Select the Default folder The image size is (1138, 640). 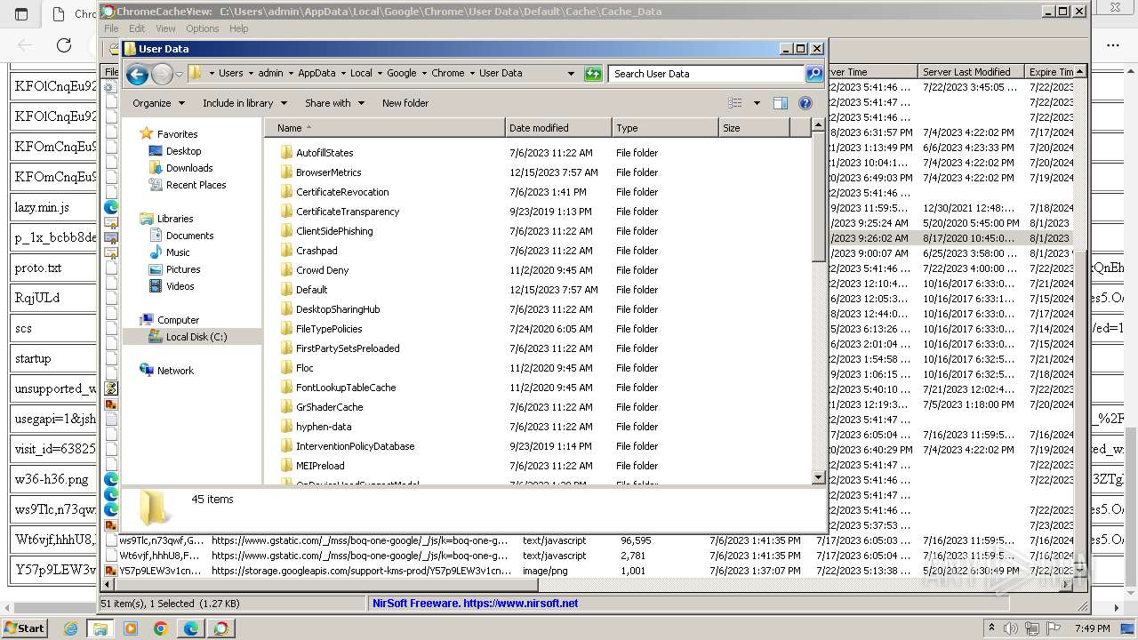point(311,290)
